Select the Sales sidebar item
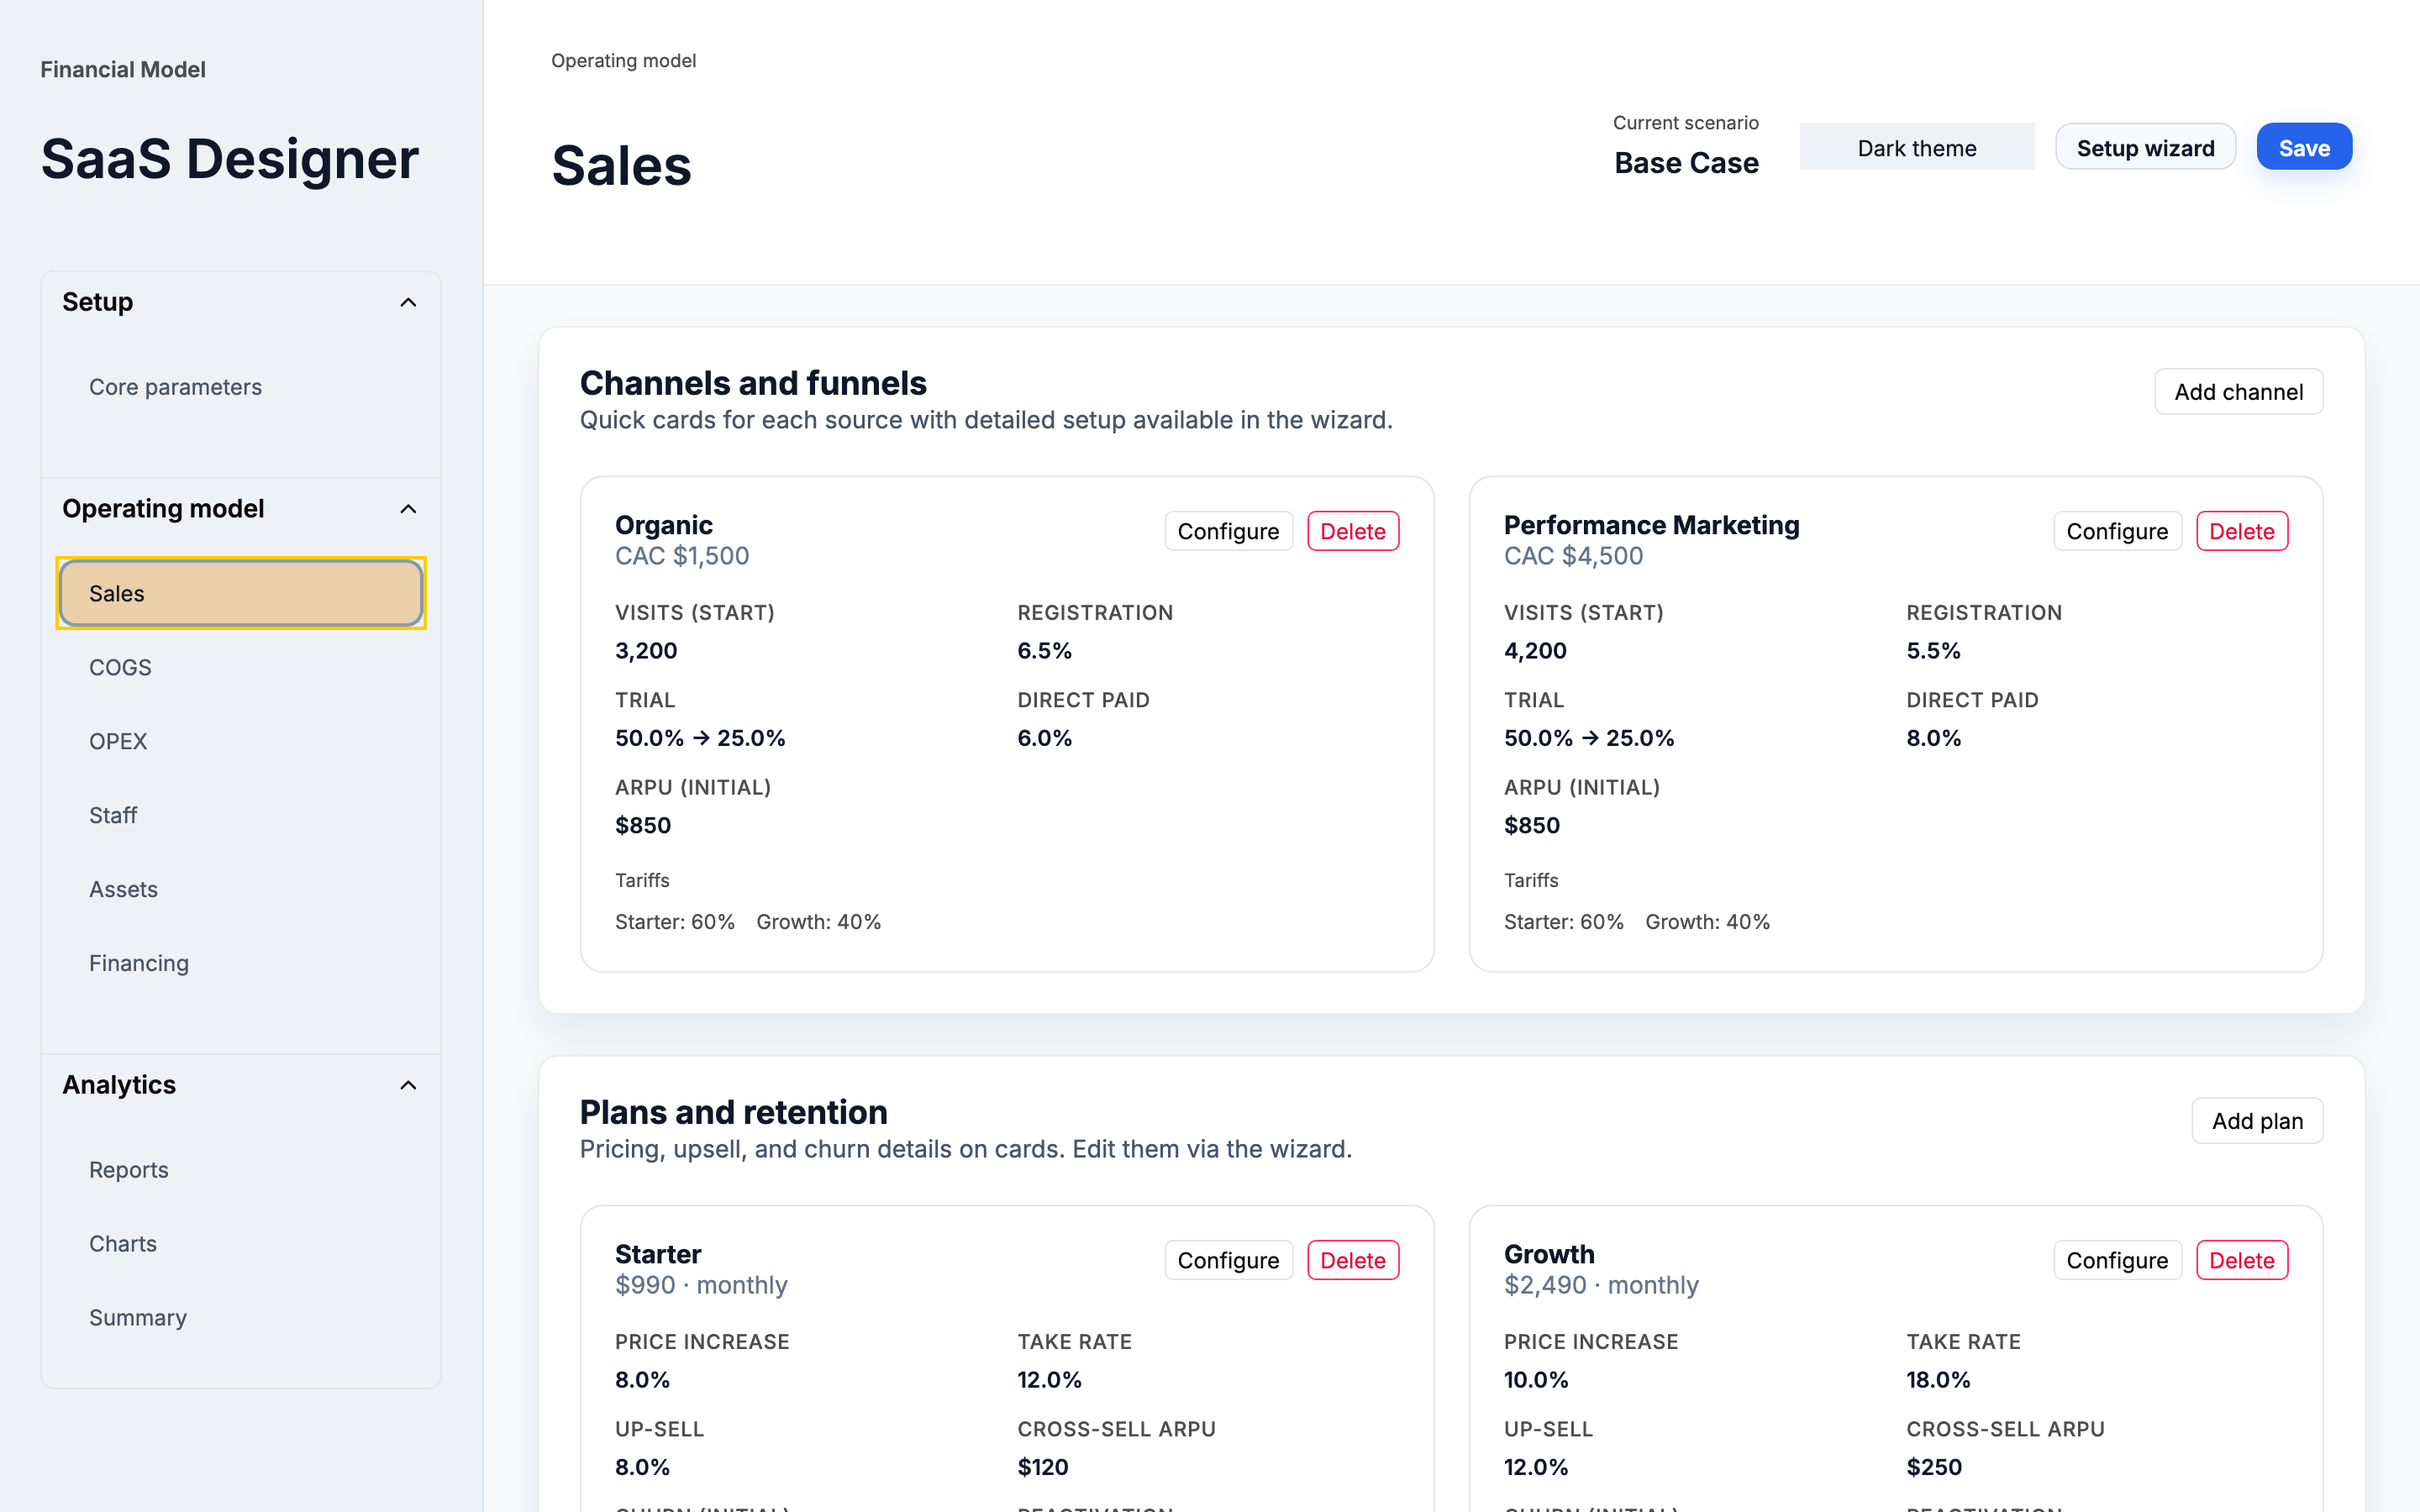Viewport: 2420px width, 1512px height. pyautogui.click(x=241, y=593)
